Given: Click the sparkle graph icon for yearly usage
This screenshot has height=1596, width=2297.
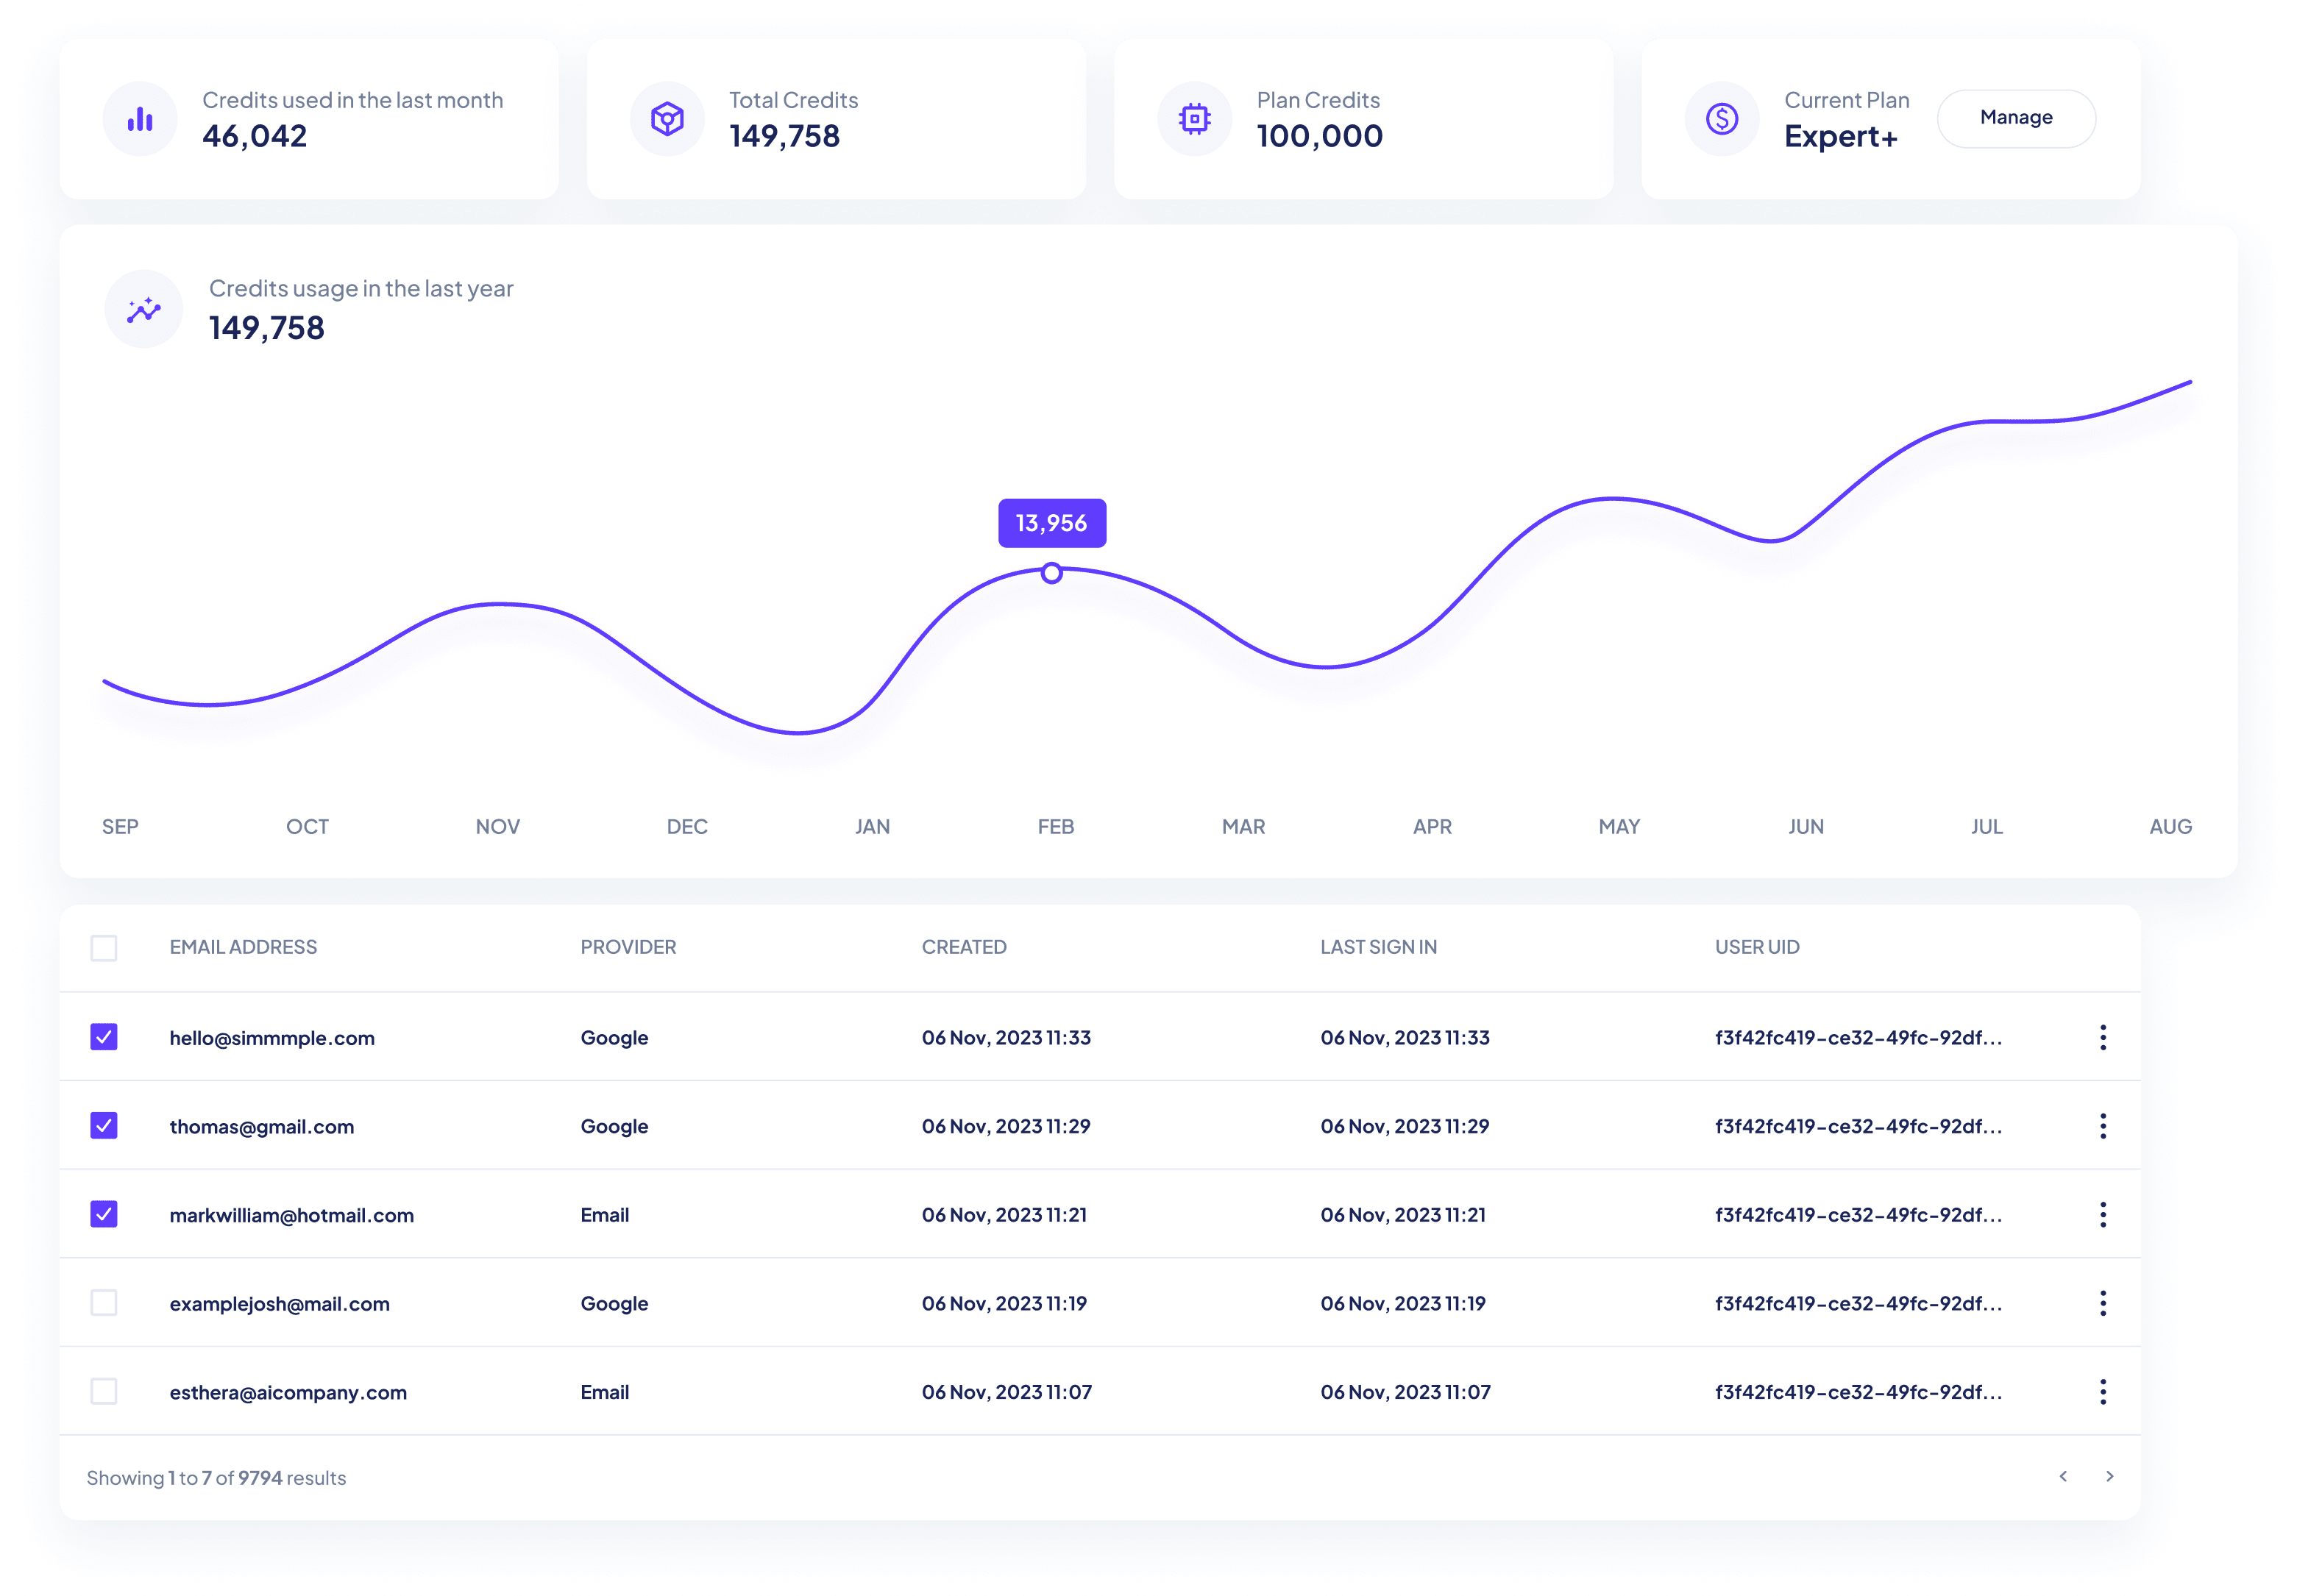Looking at the screenshot, I should [x=144, y=309].
